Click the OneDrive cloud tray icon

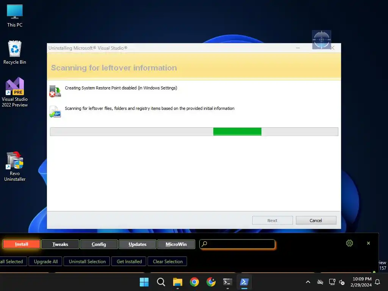(x=320, y=282)
